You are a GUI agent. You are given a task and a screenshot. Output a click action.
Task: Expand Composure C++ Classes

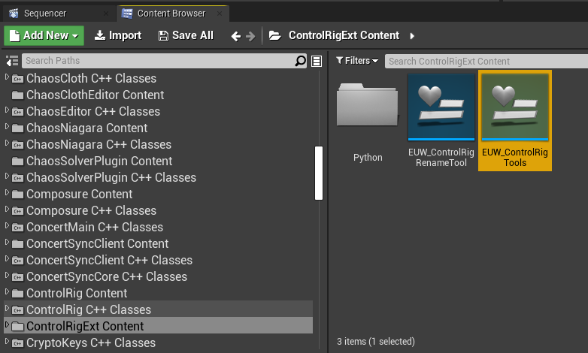point(7,209)
